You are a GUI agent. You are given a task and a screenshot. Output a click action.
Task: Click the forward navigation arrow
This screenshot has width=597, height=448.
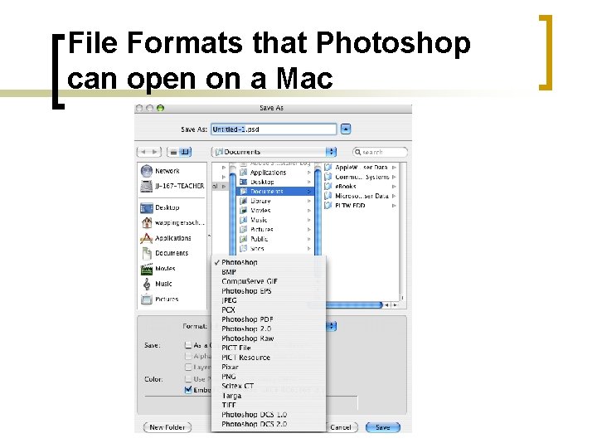click(155, 152)
